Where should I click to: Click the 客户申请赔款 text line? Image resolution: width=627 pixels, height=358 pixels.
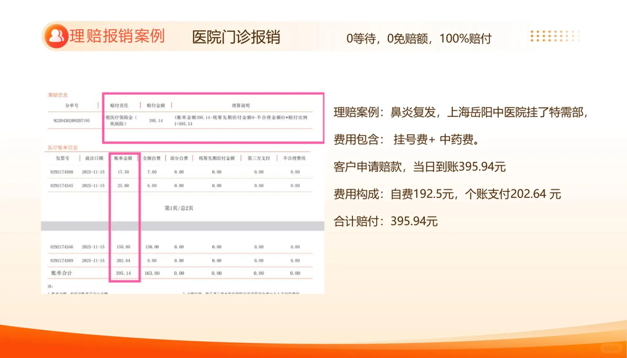coord(420,167)
